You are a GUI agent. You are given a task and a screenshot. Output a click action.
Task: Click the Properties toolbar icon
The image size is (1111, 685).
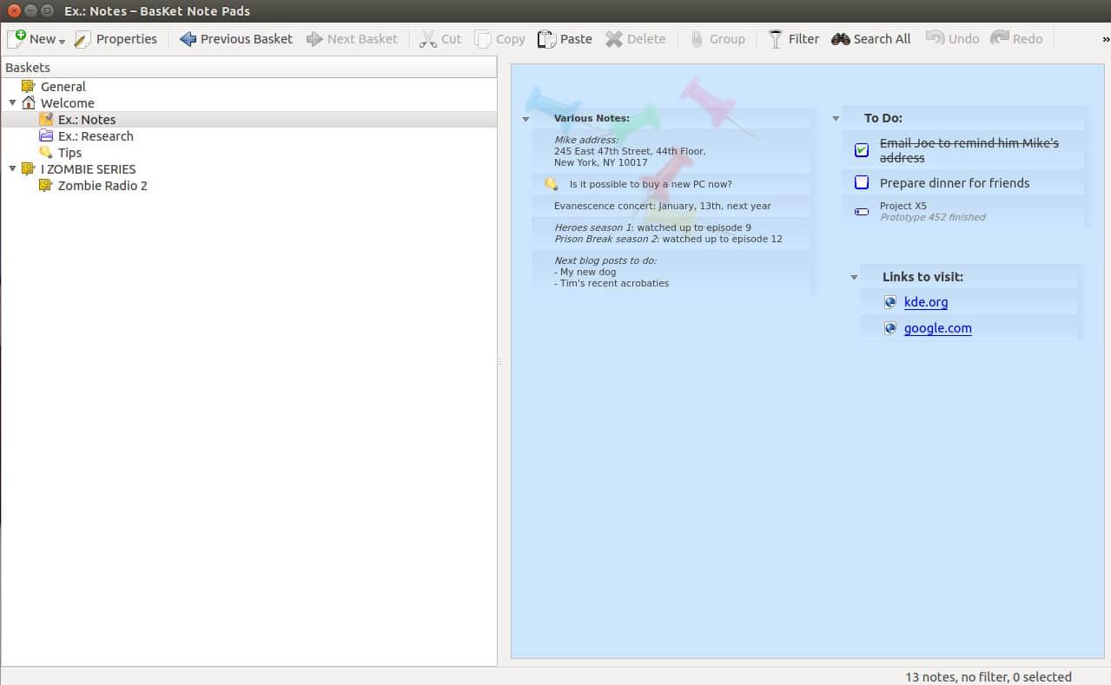[x=83, y=39]
